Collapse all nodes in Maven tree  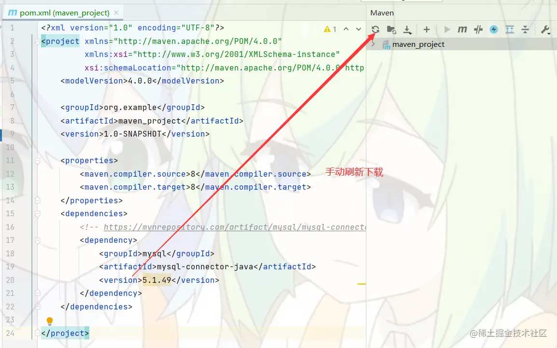pyautogui.click(x=525, y=29)
